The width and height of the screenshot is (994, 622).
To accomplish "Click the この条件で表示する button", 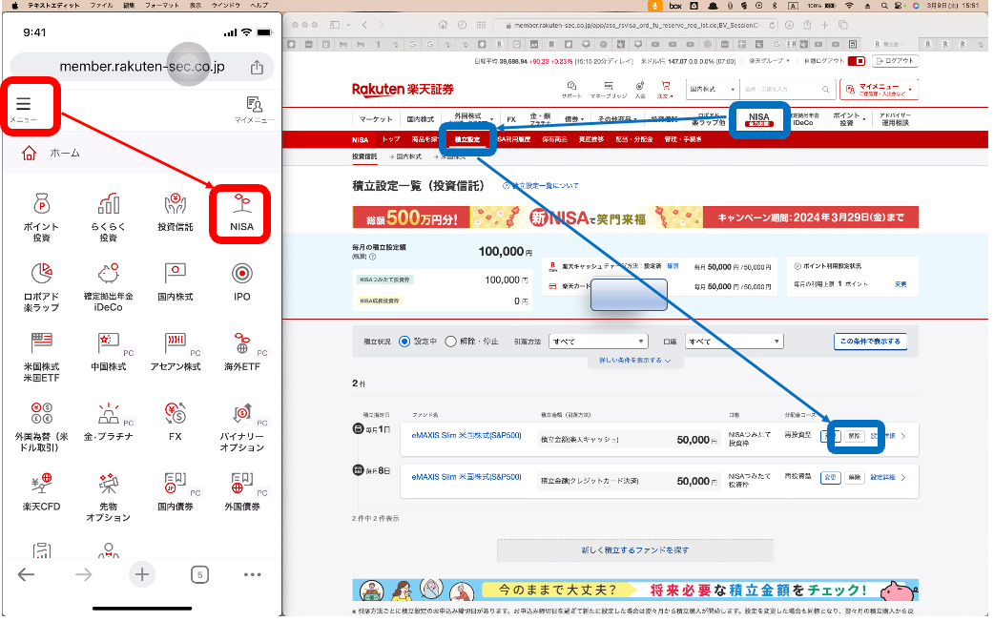I will (870, 342).
